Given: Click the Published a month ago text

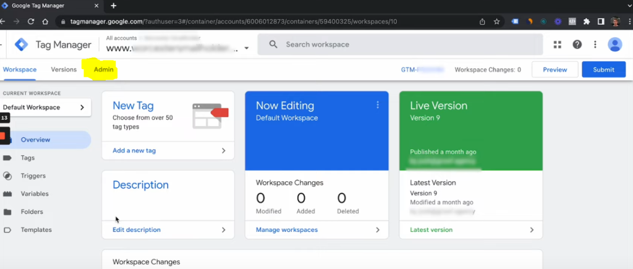Looking at the screenshot, I should click(443, 152).
